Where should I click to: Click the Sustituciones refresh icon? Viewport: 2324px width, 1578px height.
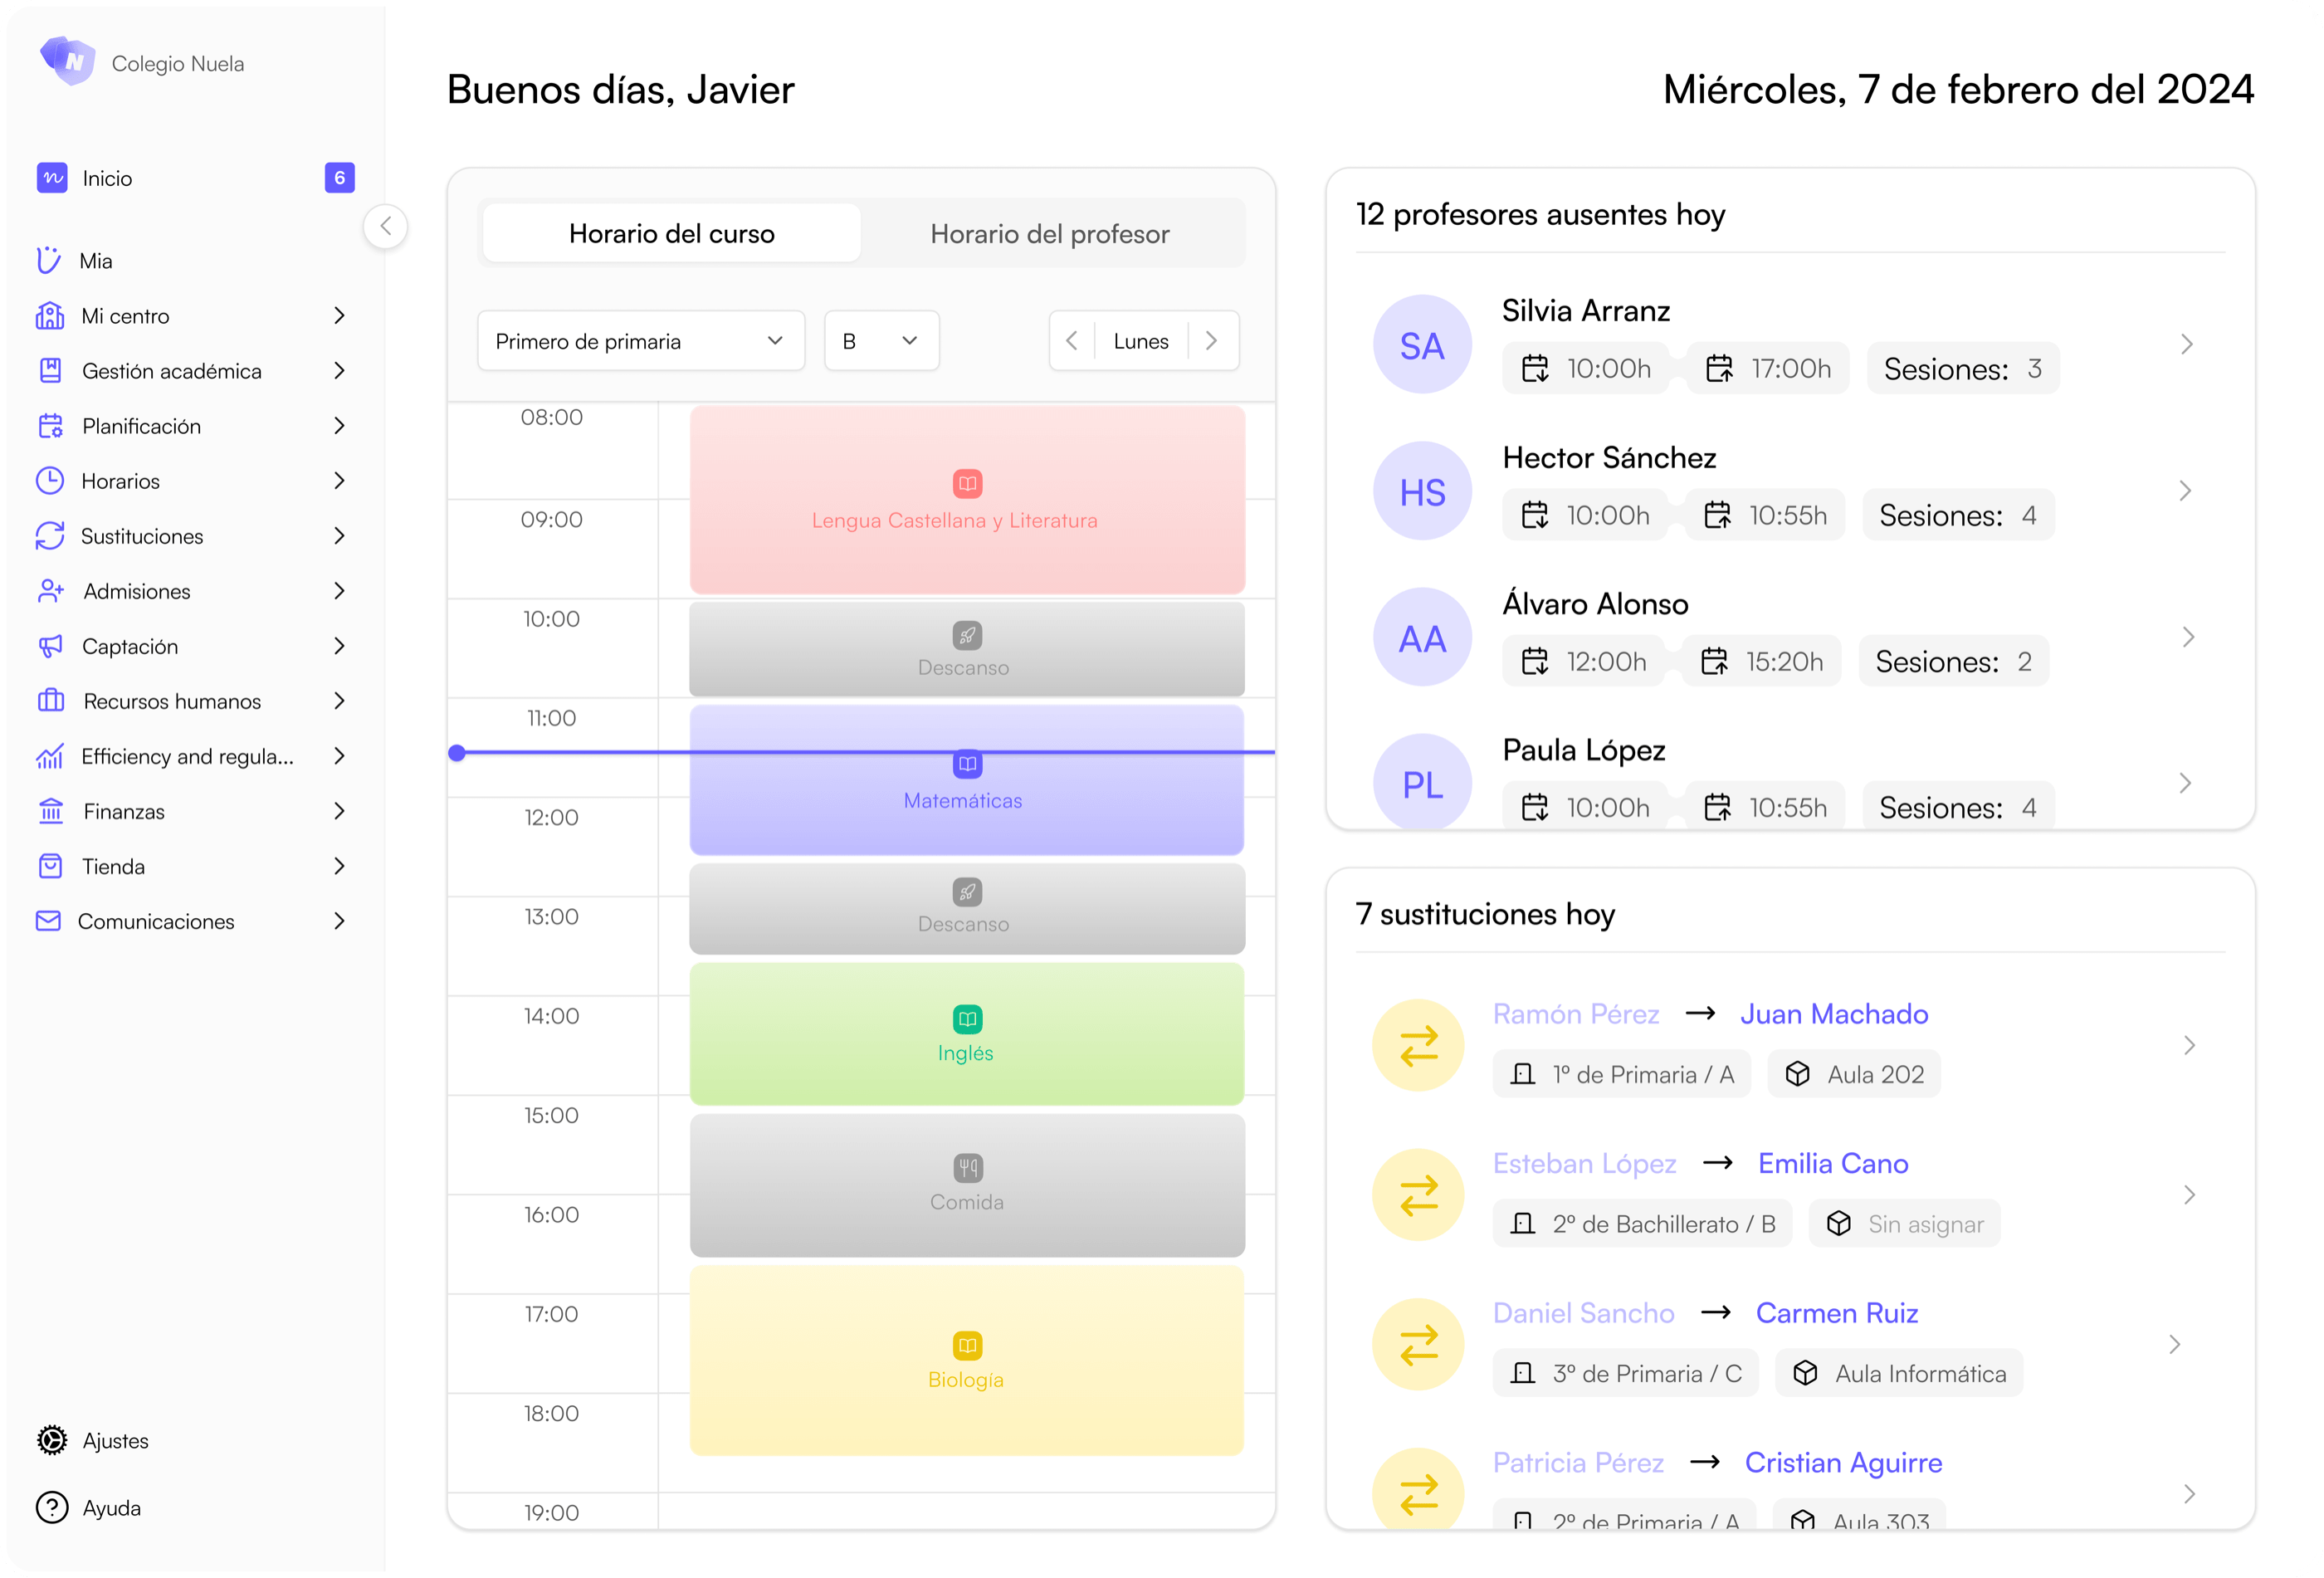pyautogui.click(x=50, y=536)
